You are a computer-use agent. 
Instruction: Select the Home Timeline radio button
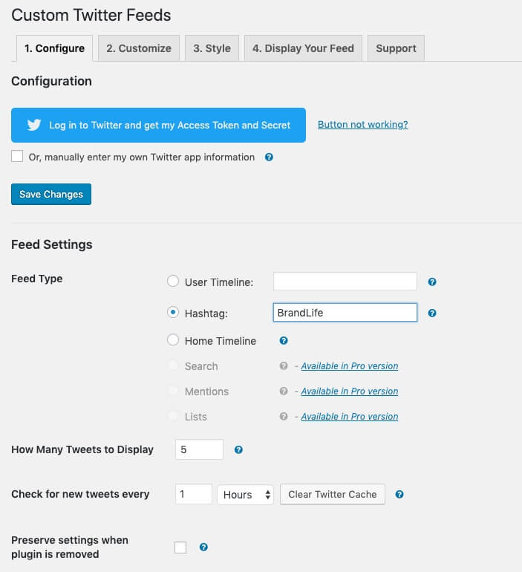pos(173,339)
